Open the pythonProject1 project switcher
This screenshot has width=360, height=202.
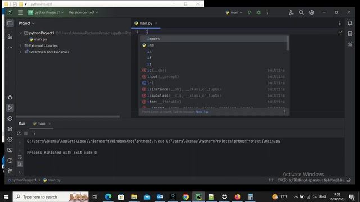46,12
